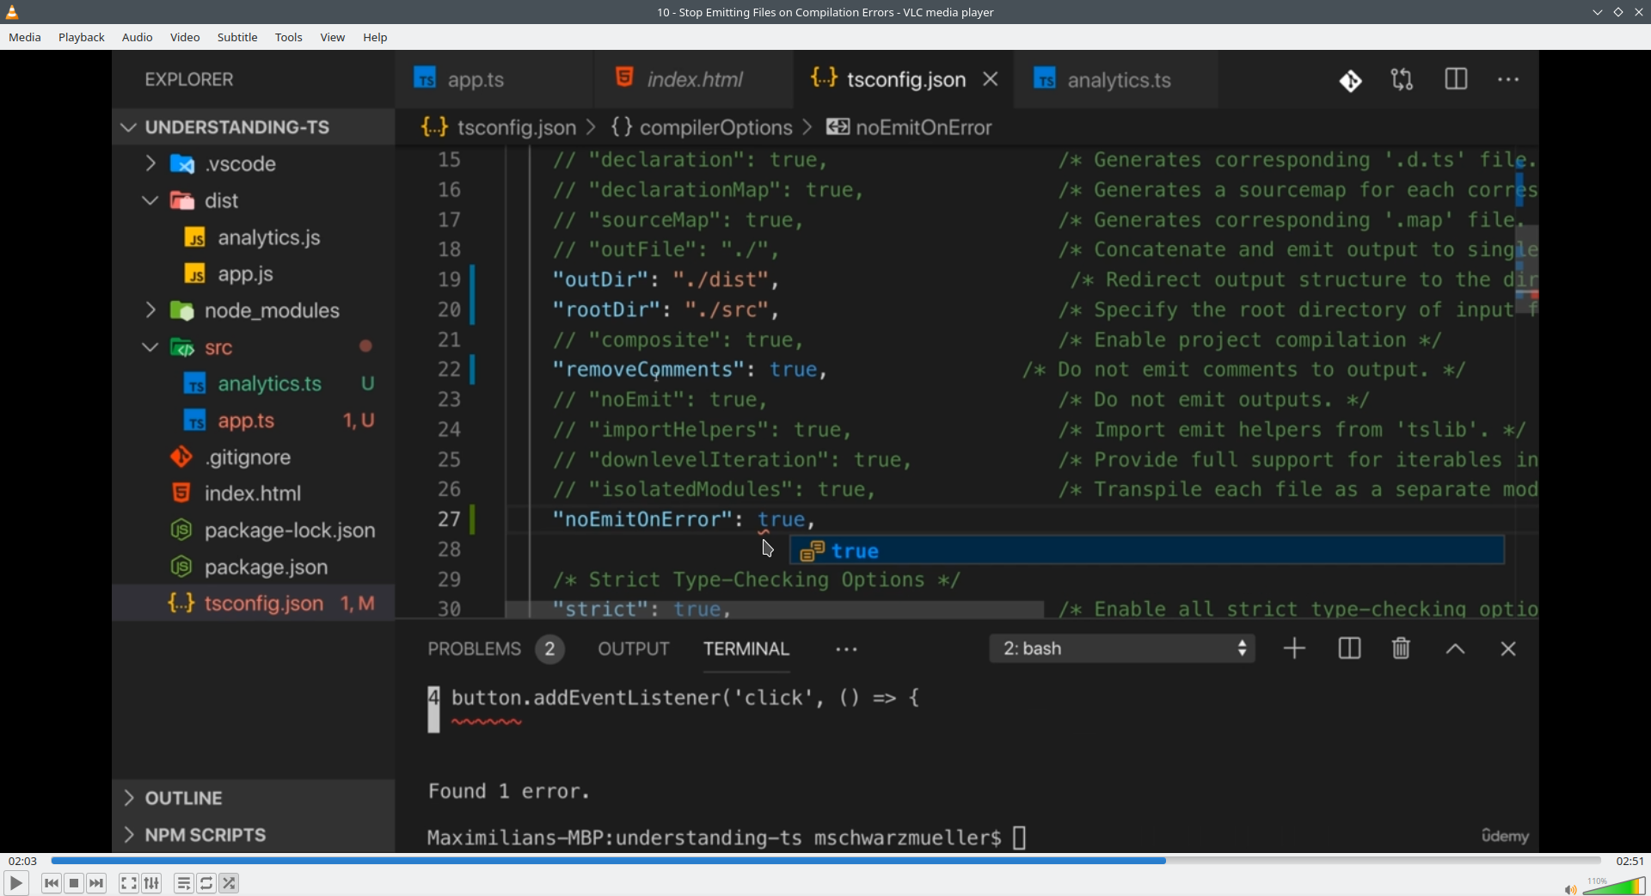Click the open changes compare icon
This screenshot has width=1651, height=896.
(1402, 80)
